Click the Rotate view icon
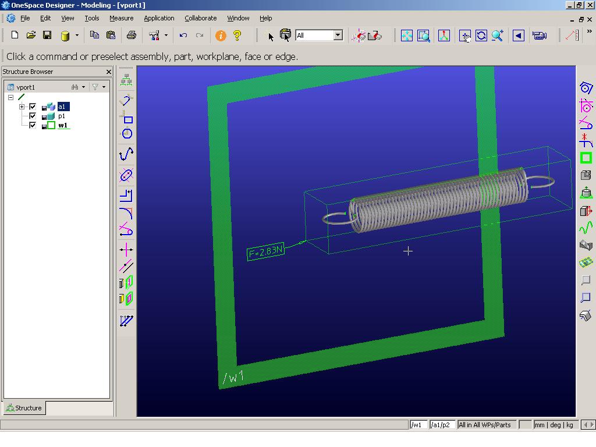 pyautogui.click(x=481, y=36)
